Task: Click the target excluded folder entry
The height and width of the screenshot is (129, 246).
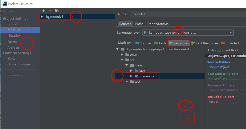Action: click(214, 102)
